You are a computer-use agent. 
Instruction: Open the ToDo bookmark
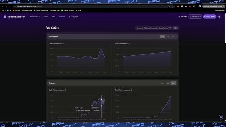pyautogui.click(x=78, y=10)
